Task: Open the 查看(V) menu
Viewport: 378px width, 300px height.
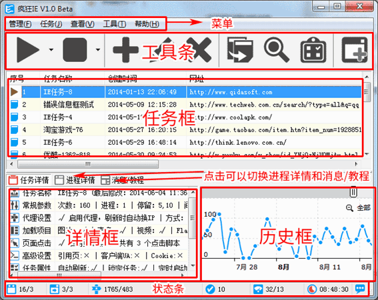Action: (82, 24)
